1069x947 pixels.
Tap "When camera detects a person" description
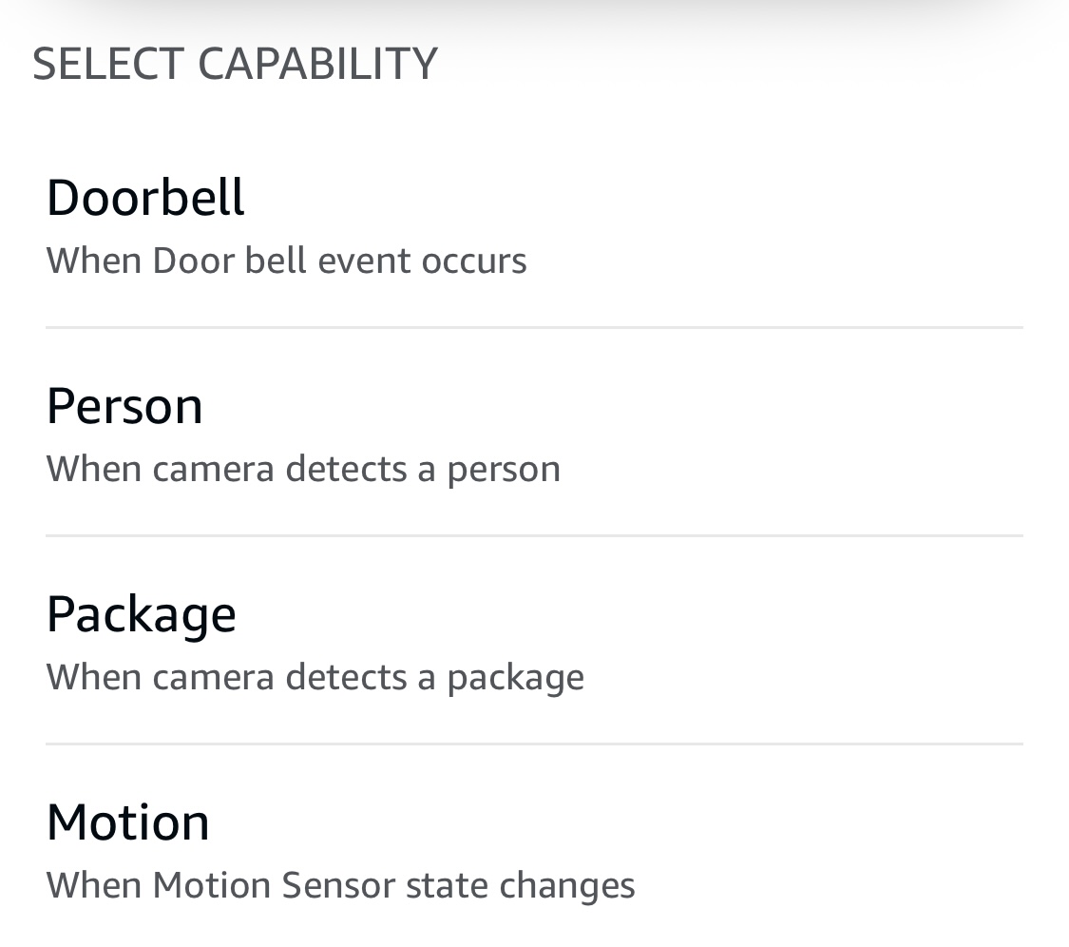pos(303,469)
